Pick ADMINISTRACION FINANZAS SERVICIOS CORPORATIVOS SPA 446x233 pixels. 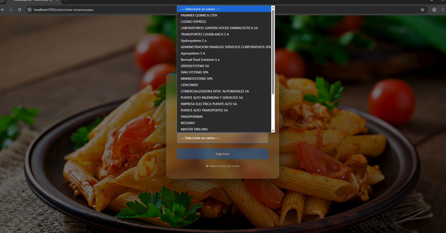224,47
